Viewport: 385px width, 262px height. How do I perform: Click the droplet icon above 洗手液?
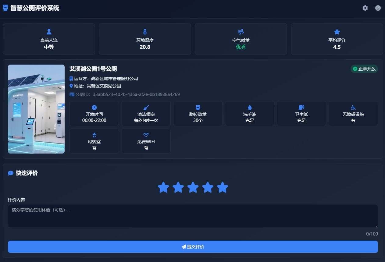coord(250,107)
